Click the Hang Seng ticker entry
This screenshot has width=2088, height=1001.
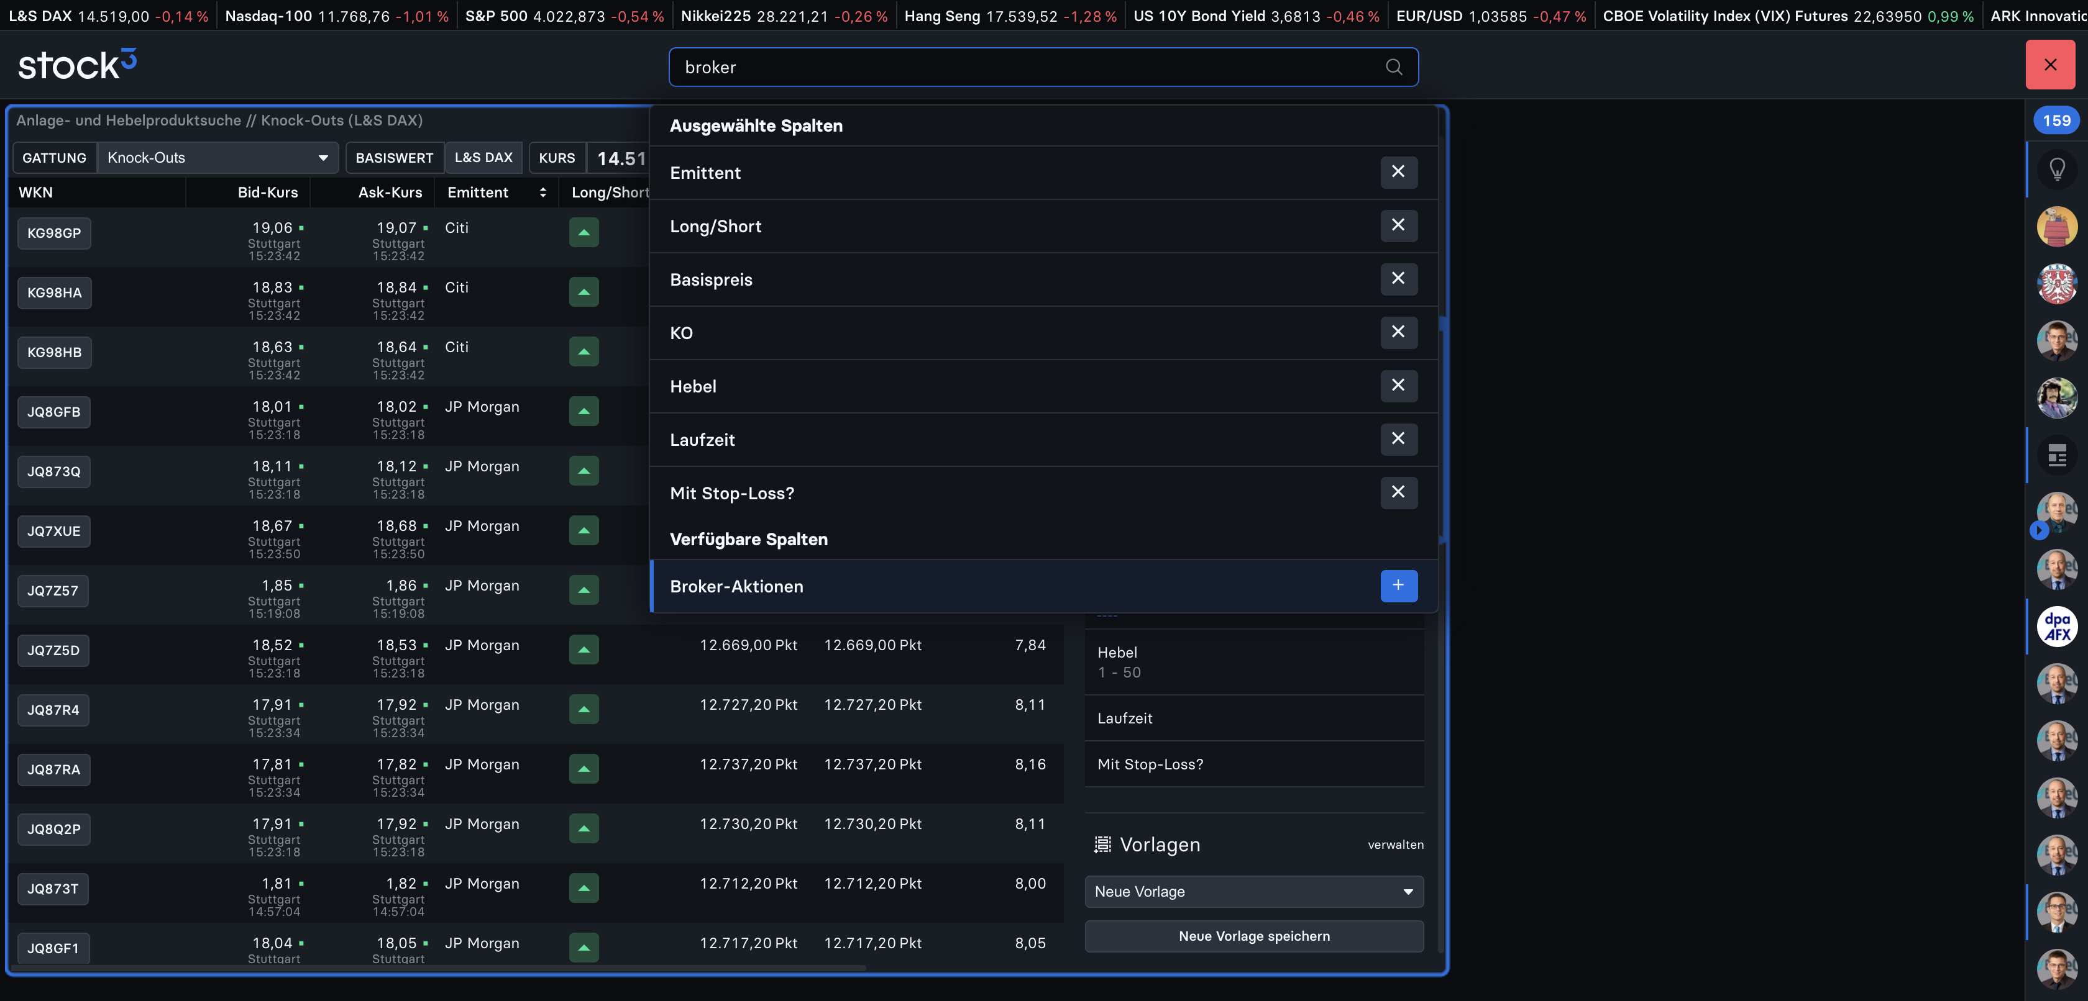1010,16
